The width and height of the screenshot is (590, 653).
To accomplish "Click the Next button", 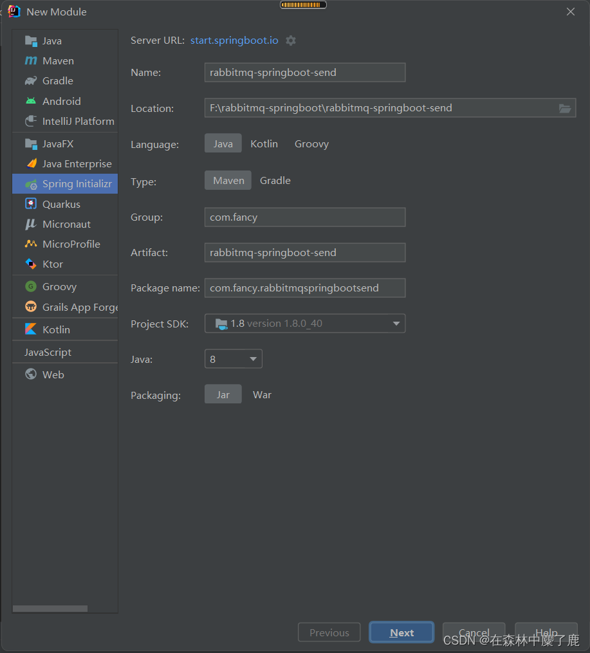I will [401, 632].
